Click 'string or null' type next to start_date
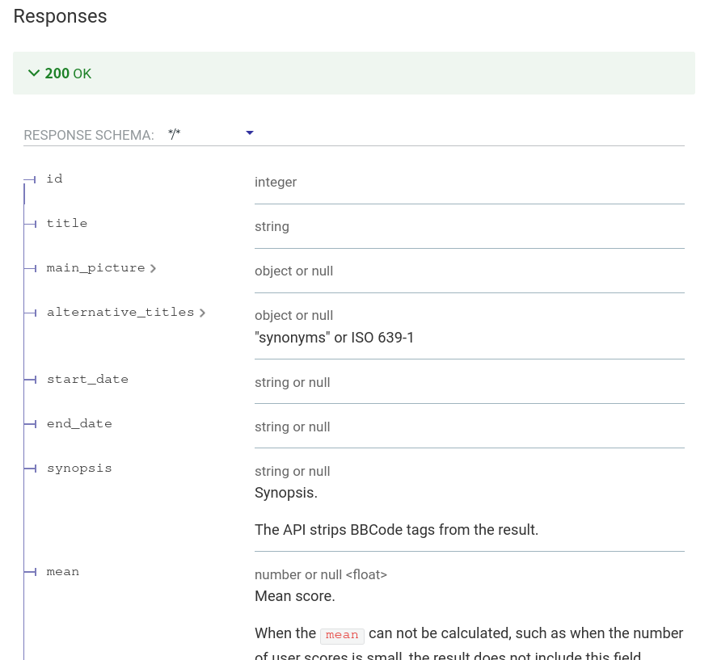Viewport: 713px width, 660px height. pyautogui.click(x=293, y=383)
